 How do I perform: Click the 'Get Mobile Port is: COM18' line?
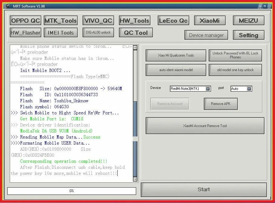pyautogui.click(x=52, y=119)
